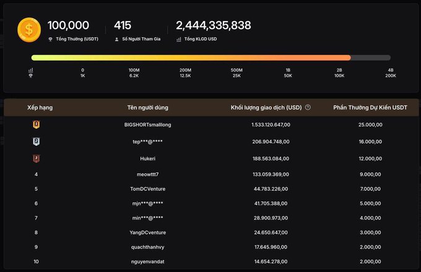Screen dimensions: 421x272
Task: Click the gold rank 1 badge
Action: point(37,125)
